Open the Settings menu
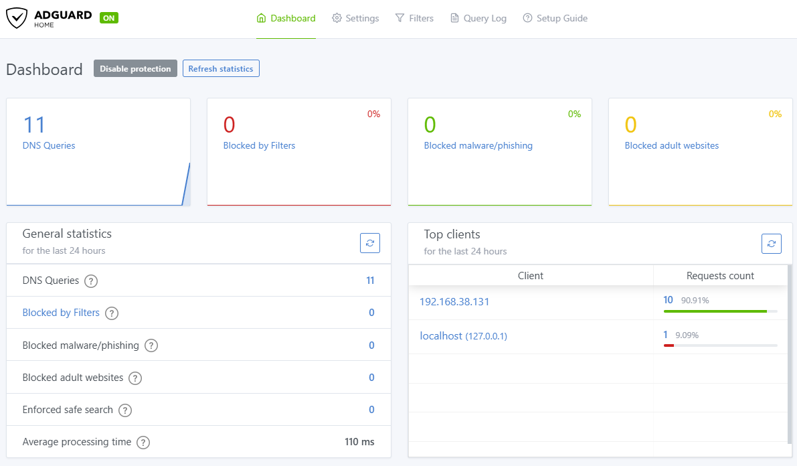The image size is (797, 466). pos(355,18)
